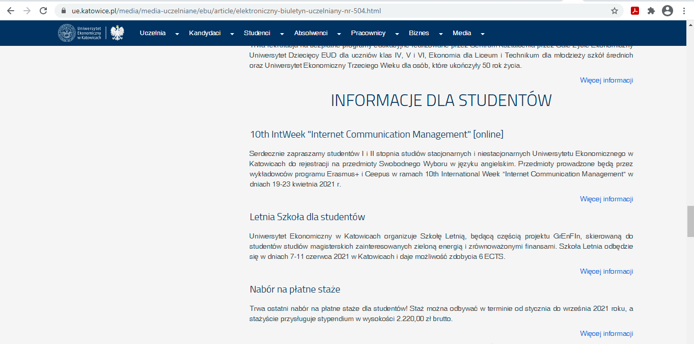Open the Kandydaci menu item

205,33
